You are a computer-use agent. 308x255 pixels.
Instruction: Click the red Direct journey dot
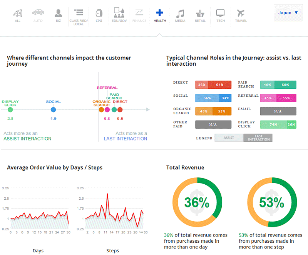pos(120,110)
